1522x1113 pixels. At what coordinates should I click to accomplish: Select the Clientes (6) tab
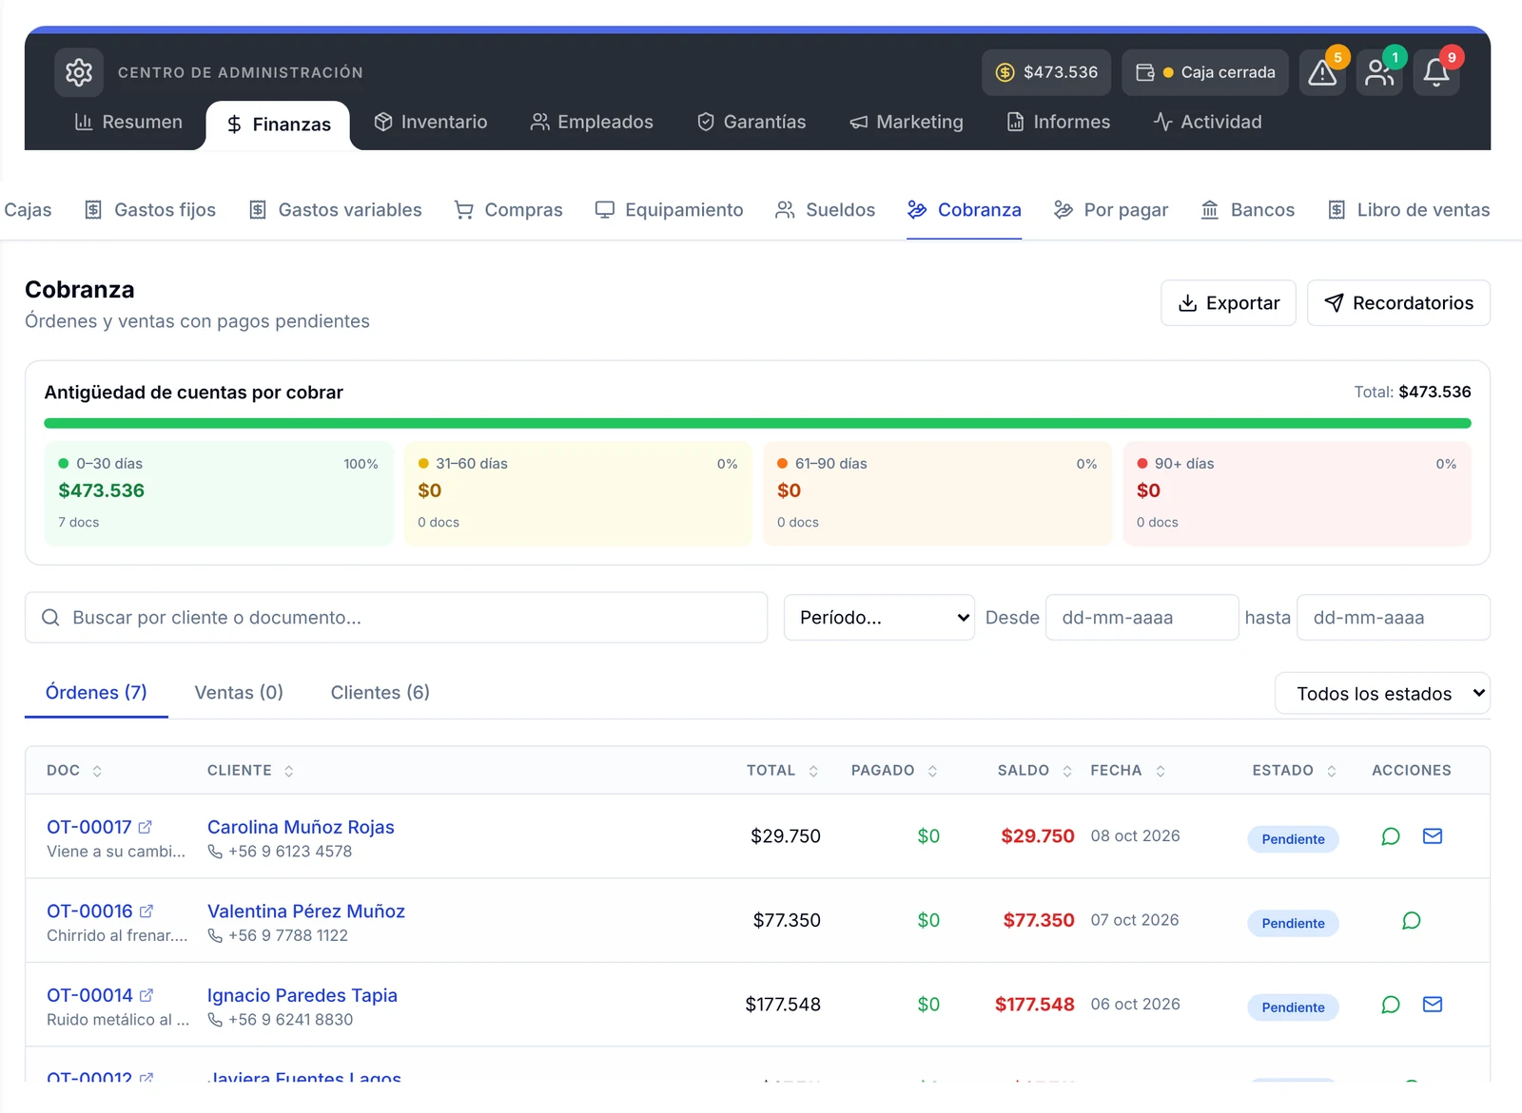tap(380, 693)
